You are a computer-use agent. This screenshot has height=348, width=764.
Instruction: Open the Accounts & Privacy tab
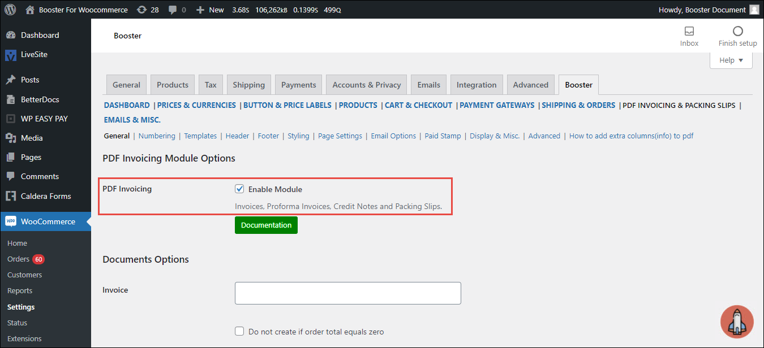[x=367, y=85]
